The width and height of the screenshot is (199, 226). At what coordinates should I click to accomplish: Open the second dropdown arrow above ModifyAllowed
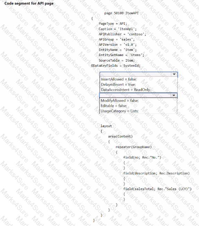pos(174,95)
